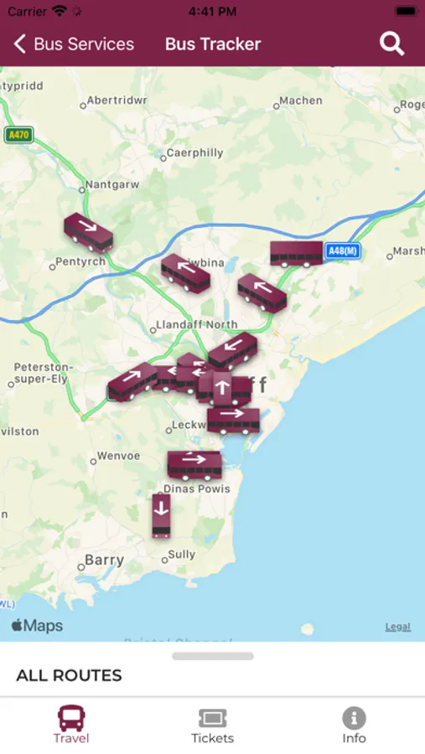Tap the Barry town label
Screen dimensions: 425x754
105,560
